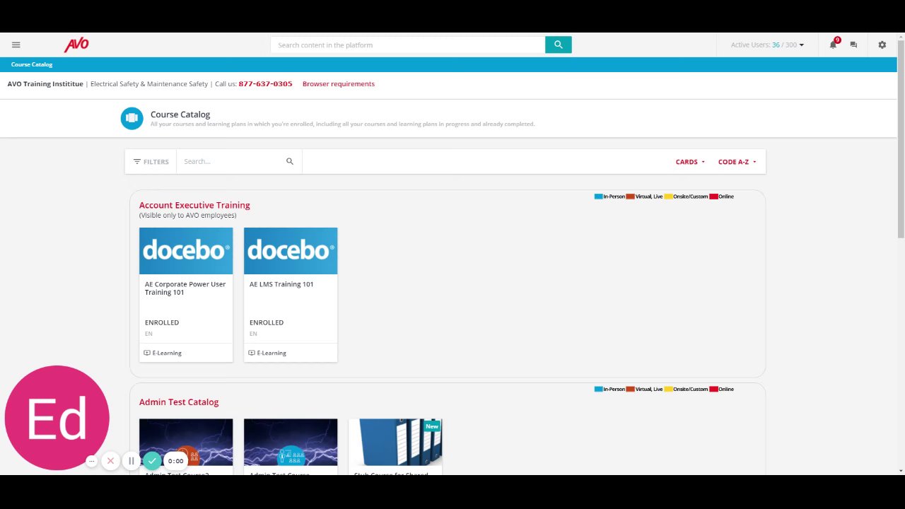
Task: Open second Admin Test Course lightning thumbnail
Action: click(x=291, y=442)
